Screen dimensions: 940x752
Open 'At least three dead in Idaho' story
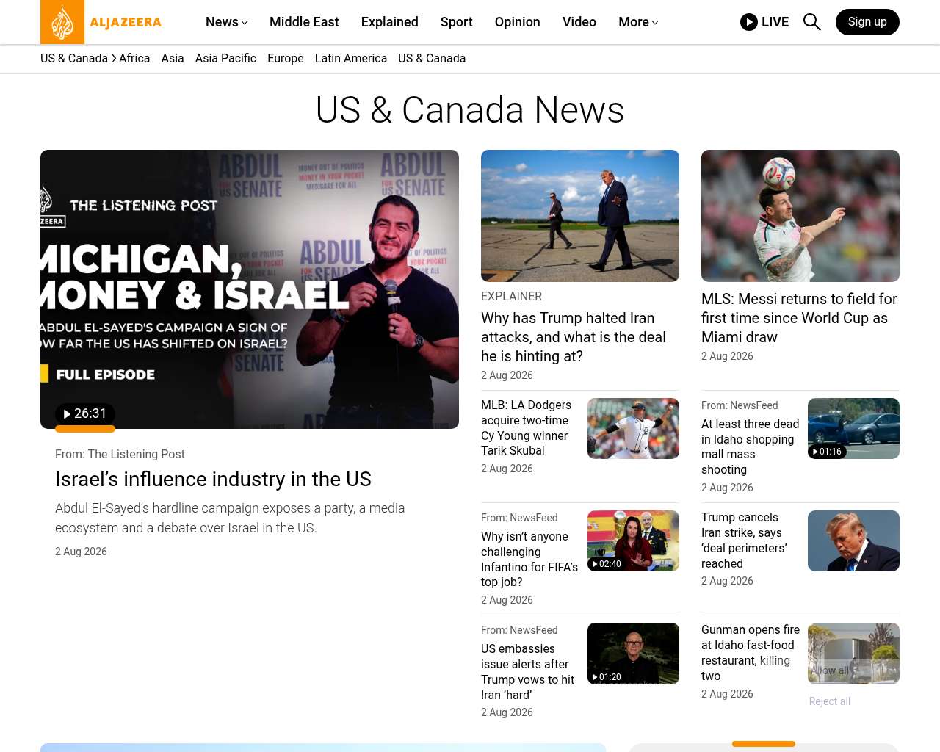[x=750, y=446]
